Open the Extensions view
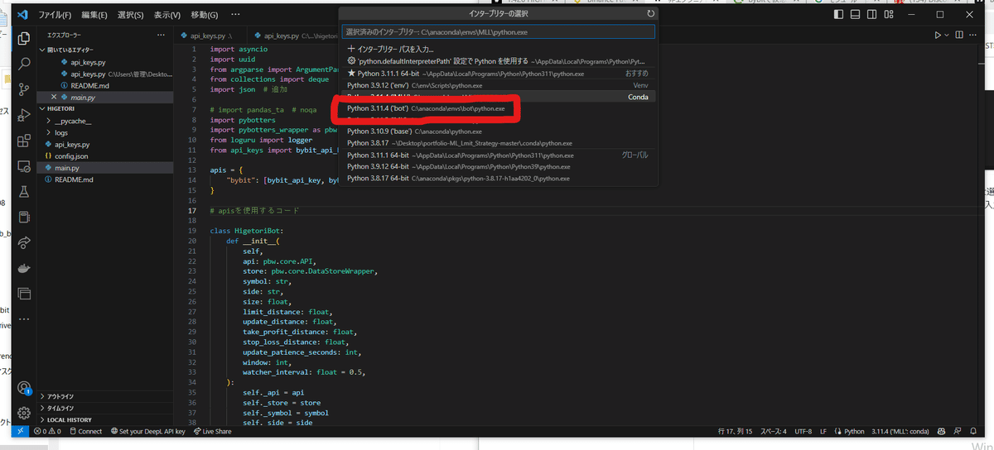Image resolution: width=994 pixels, height=450 pixels. pos(24,140)
